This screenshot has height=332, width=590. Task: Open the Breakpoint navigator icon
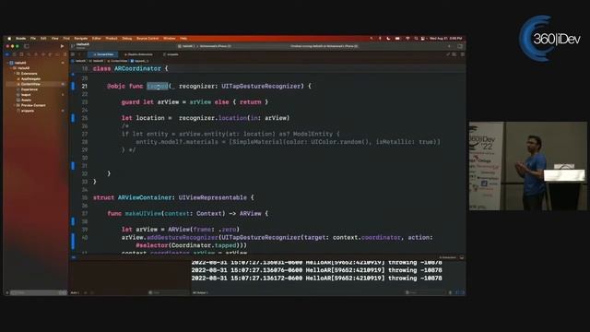pos(57,54)
